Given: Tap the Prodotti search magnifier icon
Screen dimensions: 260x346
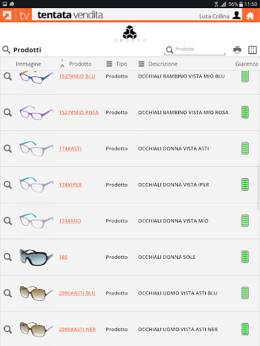Looking at the screenshot, I should (x=6, y=49).
